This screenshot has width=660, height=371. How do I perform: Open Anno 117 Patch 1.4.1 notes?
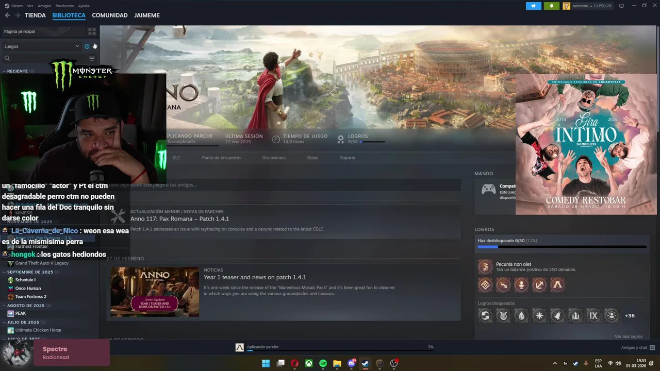[x=179, y=219]
